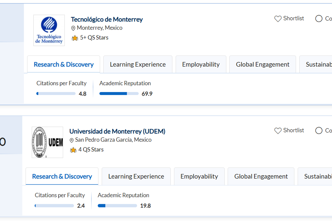
Task: Click the location pin for San Pedro Garza García
Action: click(71, 140)
